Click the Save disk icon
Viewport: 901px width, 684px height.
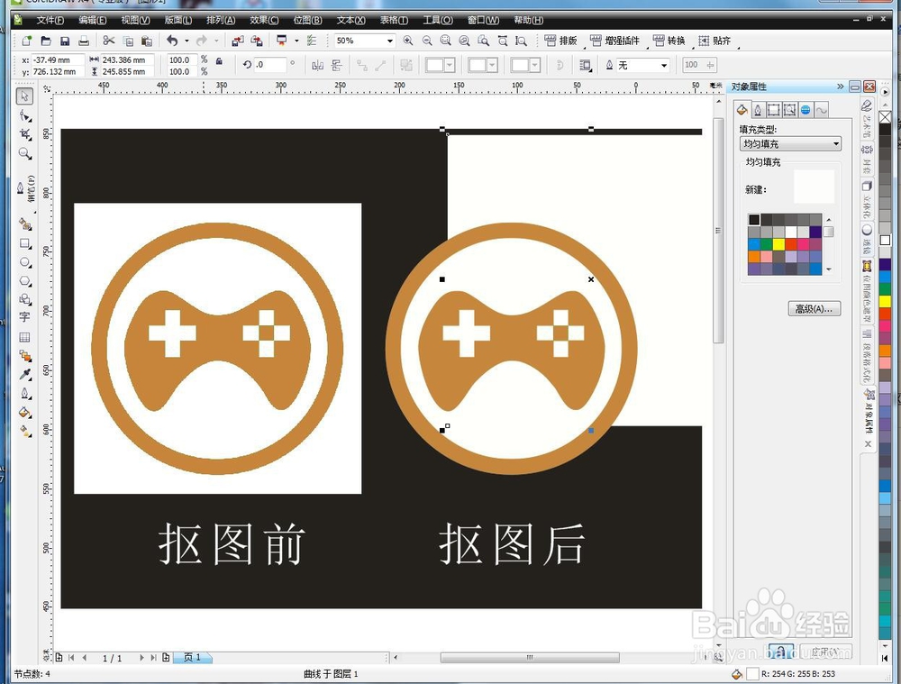pos(65,41)
